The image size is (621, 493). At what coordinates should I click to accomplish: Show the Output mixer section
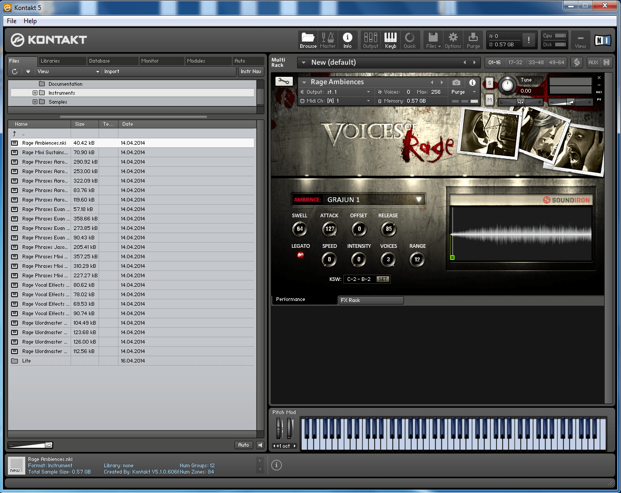point(371,41)
